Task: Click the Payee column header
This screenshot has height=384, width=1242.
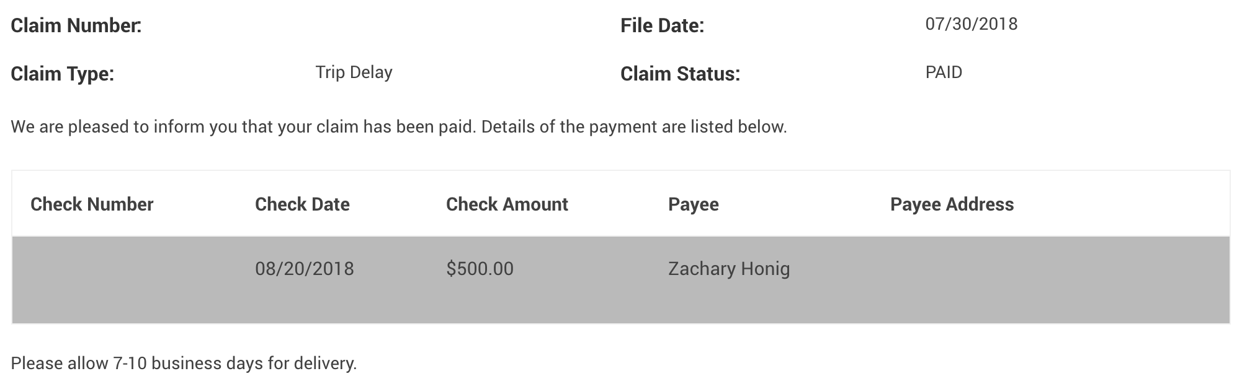Action: click(693, 204)
